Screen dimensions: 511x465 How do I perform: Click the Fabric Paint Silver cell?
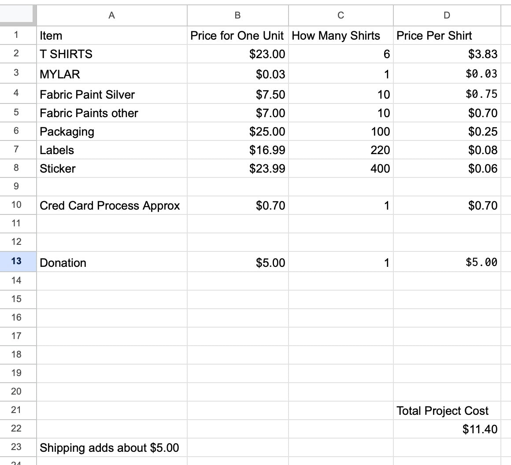[111, 95]
